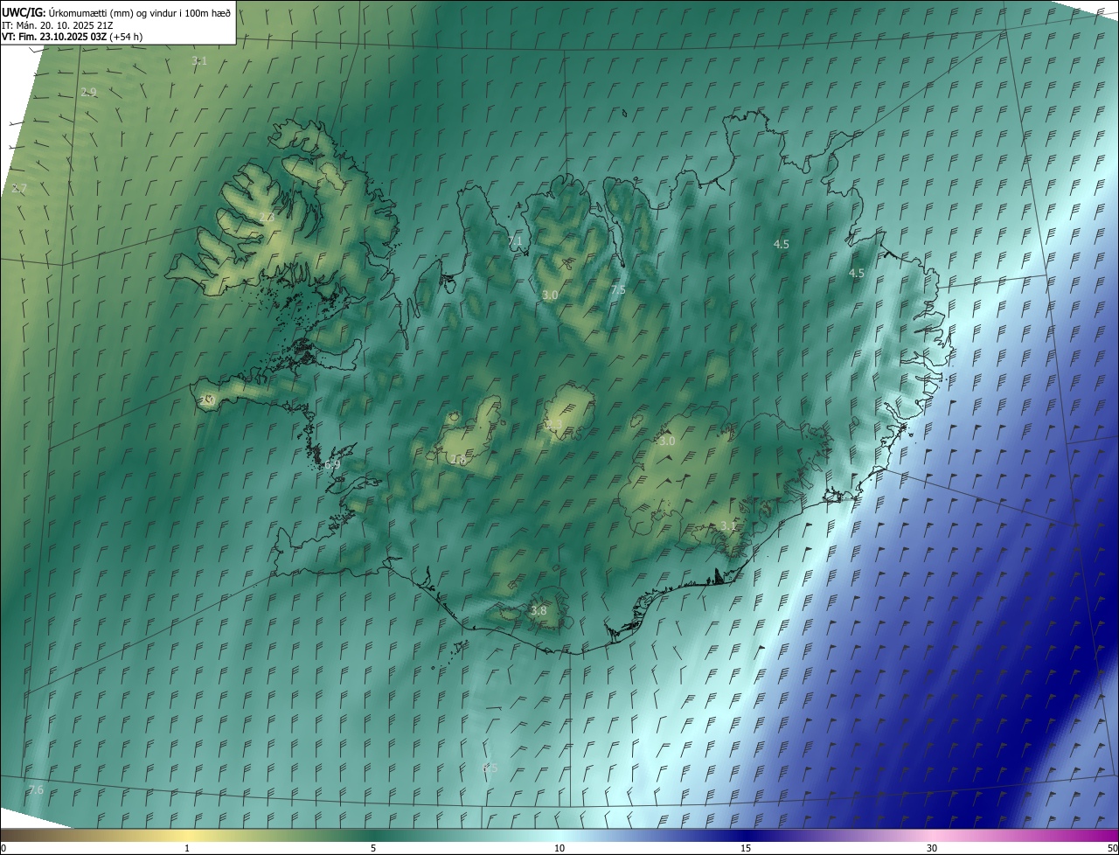Click the 3.0 label on Vatnajökull glacier
This screenshot has width=1119, height=855.
(667, 441)
